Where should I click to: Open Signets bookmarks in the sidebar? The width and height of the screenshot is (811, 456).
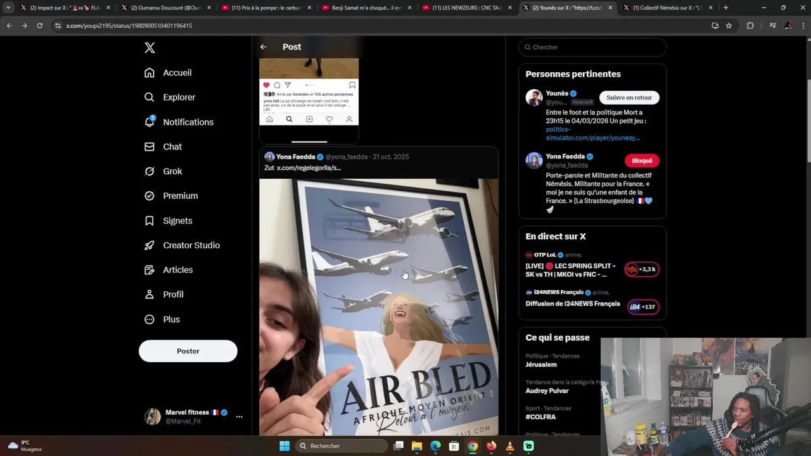168,221
